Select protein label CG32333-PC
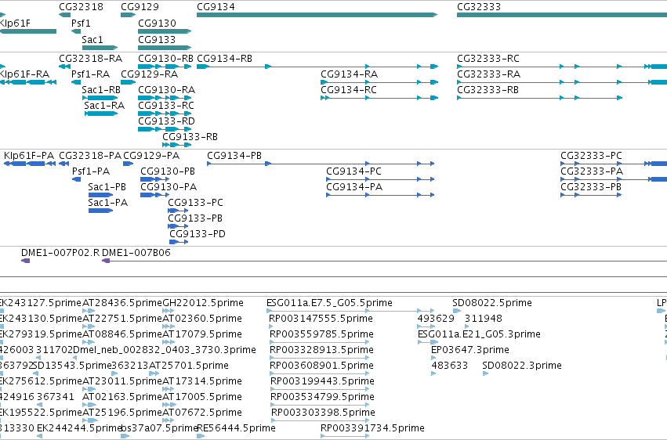Screen dimensions: 667x440 [591, 156]
